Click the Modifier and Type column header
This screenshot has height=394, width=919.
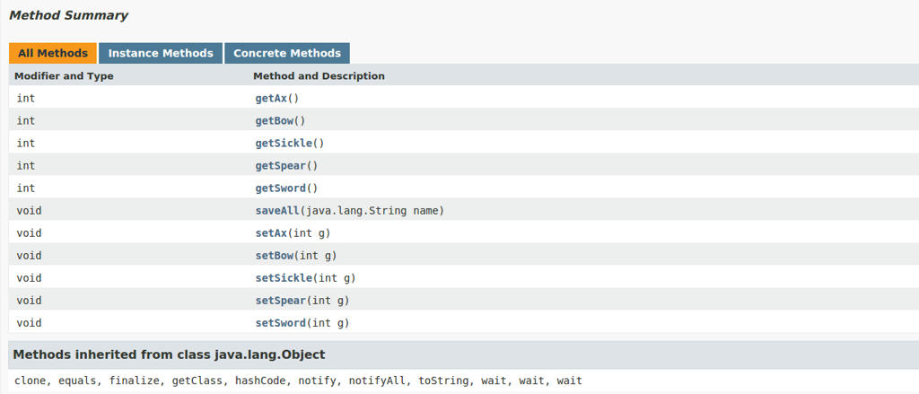[x=64, y=76]
